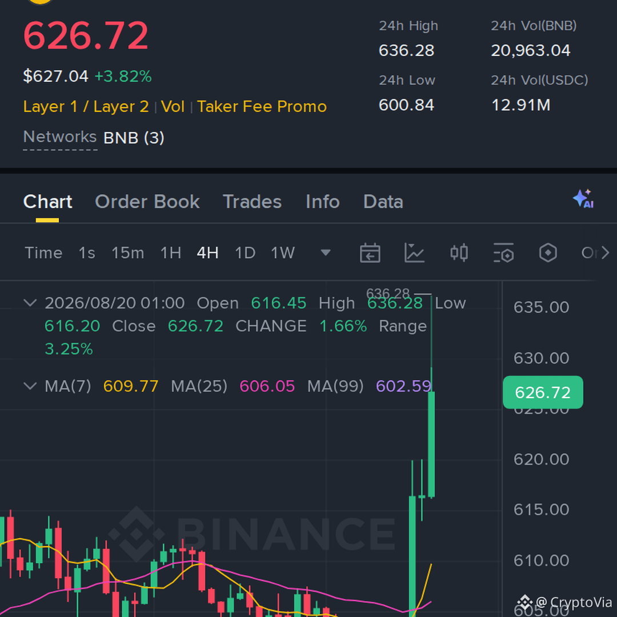Open the AI assistant sparkle icon
Screen dimensions: 617x617
click(583, 199)
